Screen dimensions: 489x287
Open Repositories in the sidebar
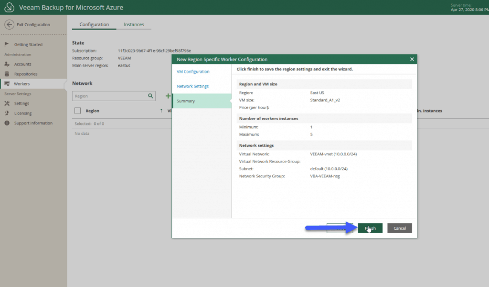click(26, 74)
